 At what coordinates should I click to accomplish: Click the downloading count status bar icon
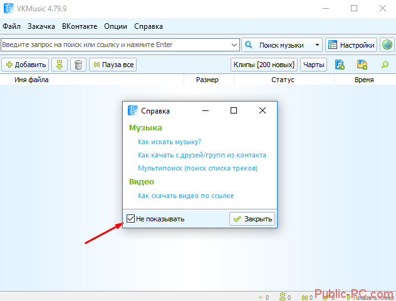click(283, 297)
